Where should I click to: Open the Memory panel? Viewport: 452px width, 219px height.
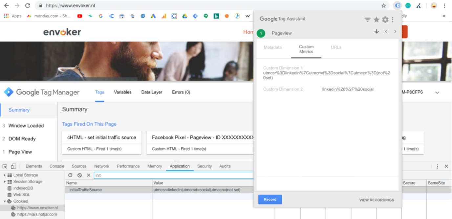[155, 166]
